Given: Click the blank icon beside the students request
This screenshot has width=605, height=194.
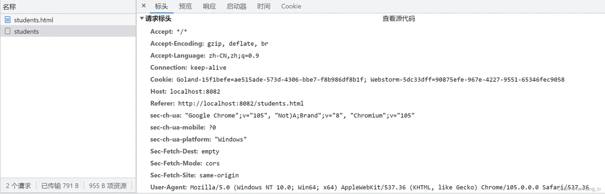Looking at the screenshot, I should click(8, 31).
